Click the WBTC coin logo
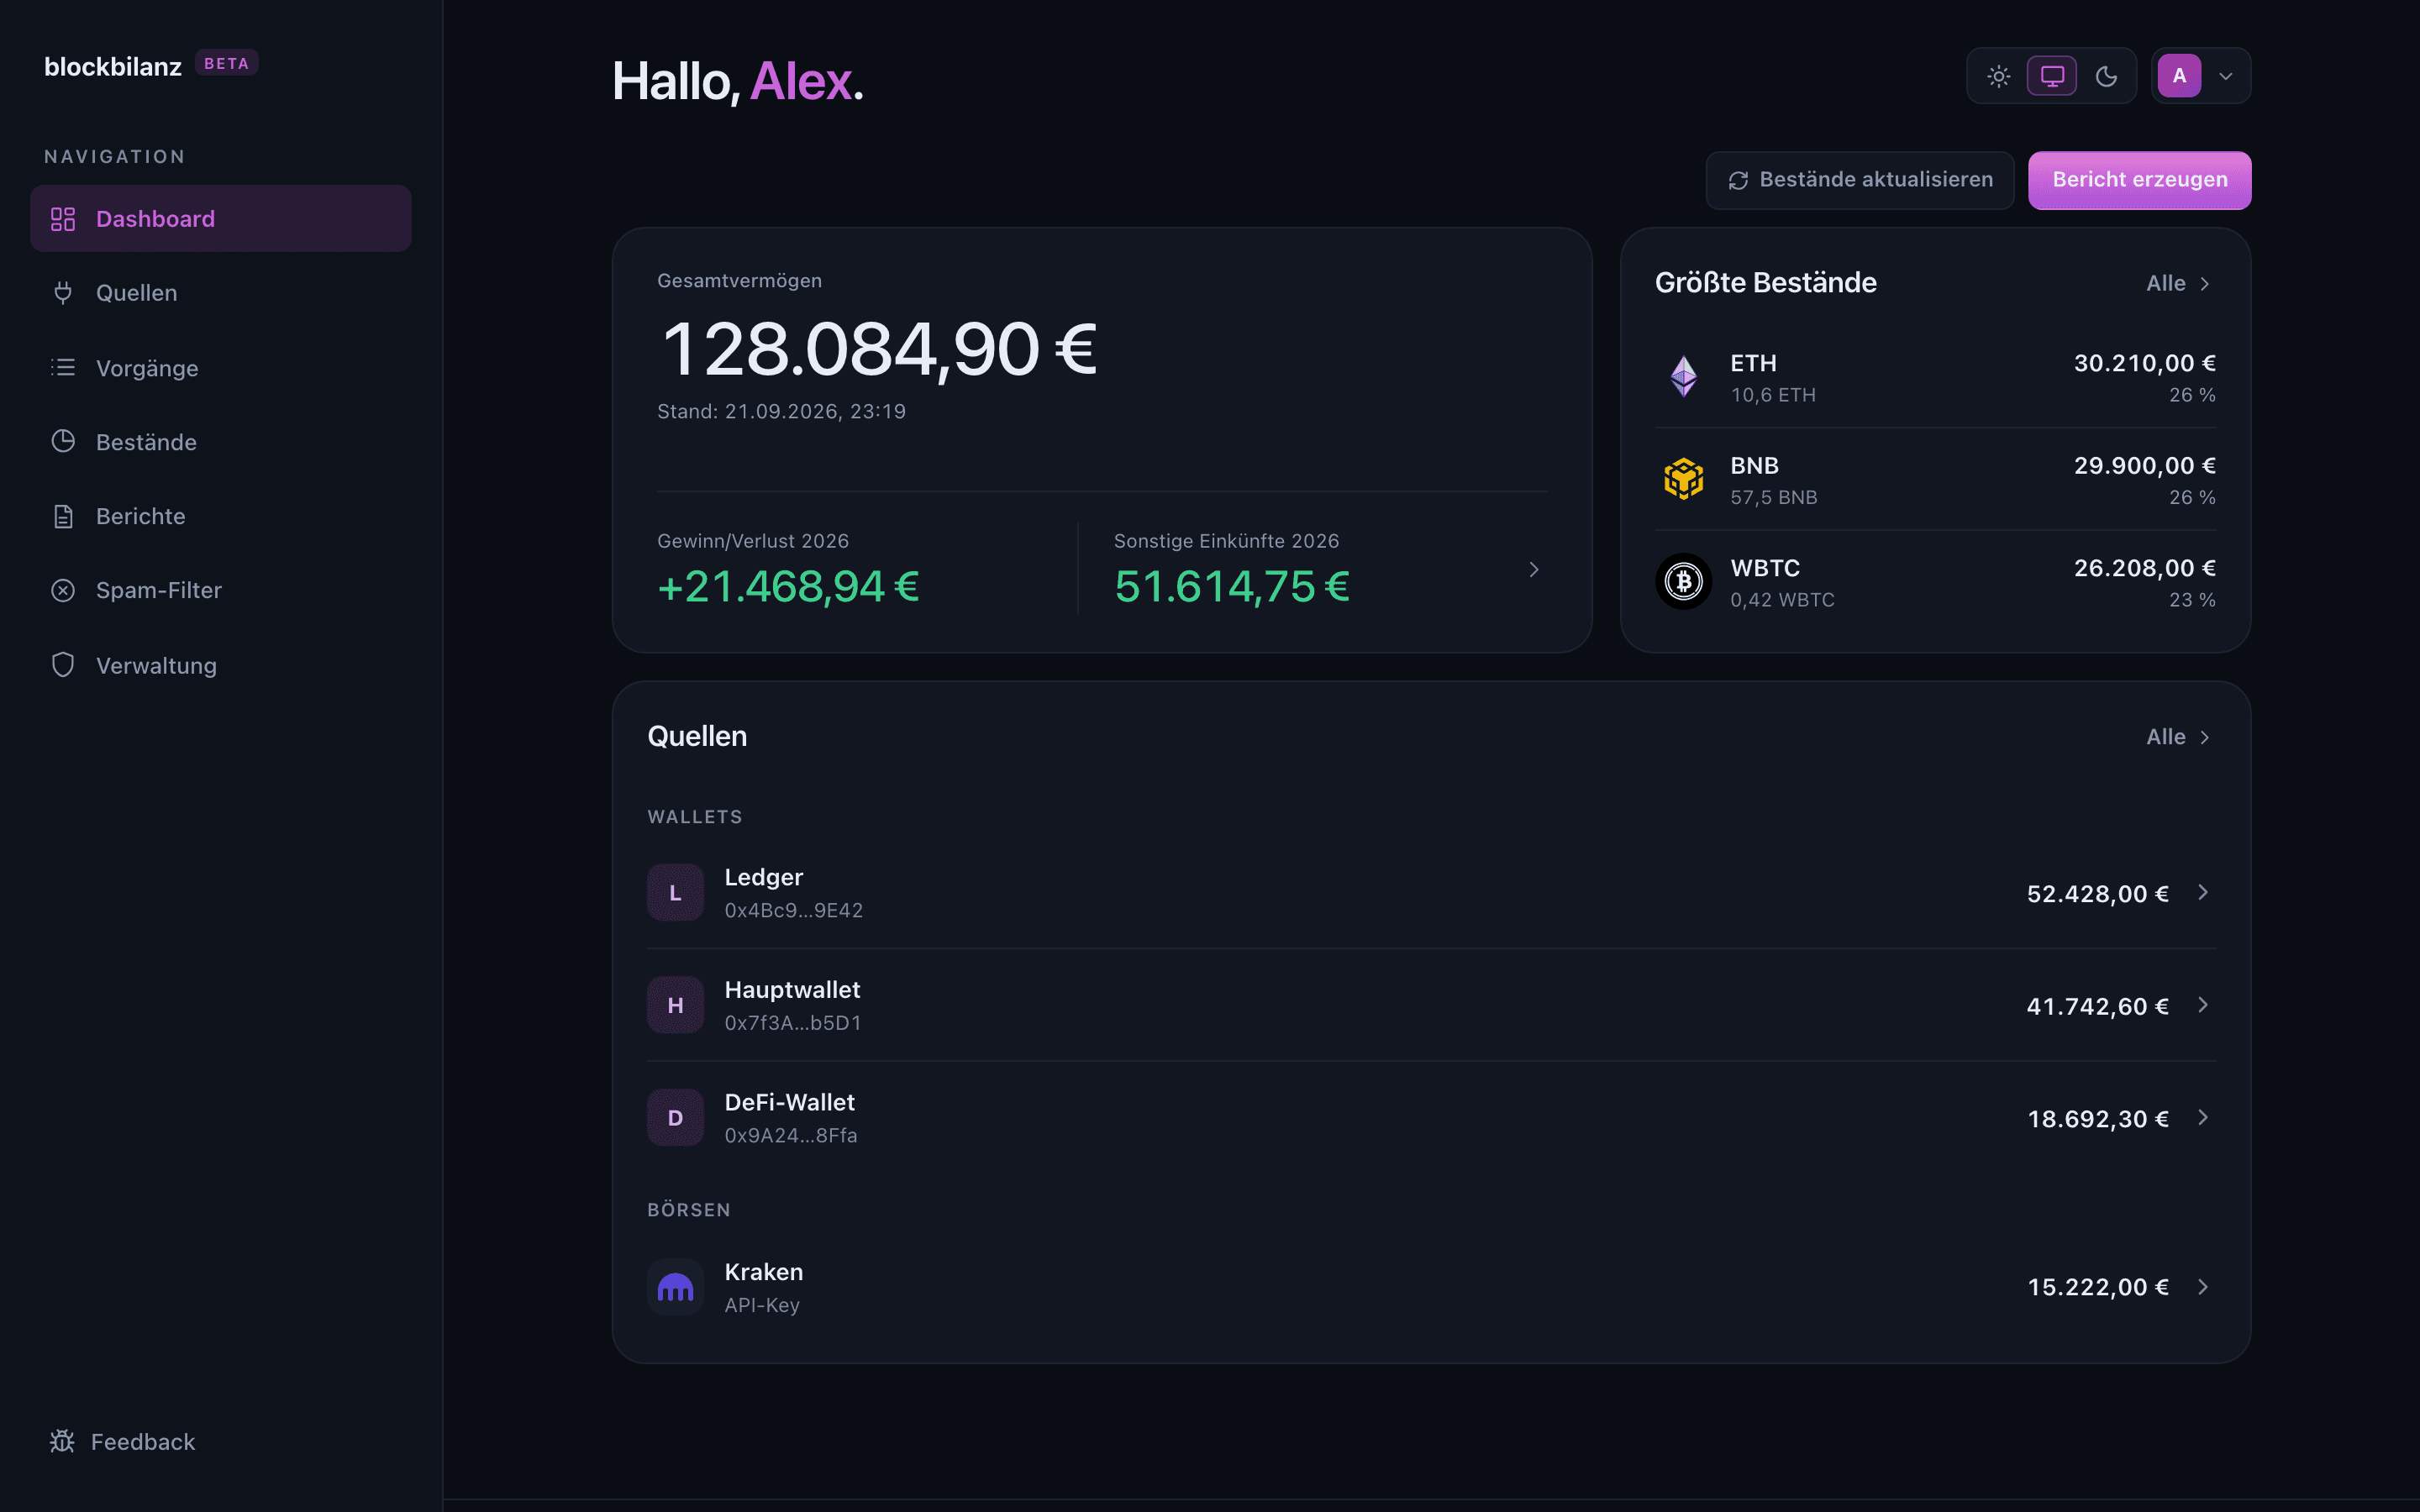 (1684, 581)
